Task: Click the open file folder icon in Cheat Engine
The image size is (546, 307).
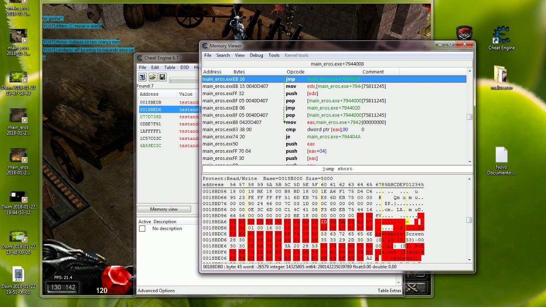Action: point(152,77)
